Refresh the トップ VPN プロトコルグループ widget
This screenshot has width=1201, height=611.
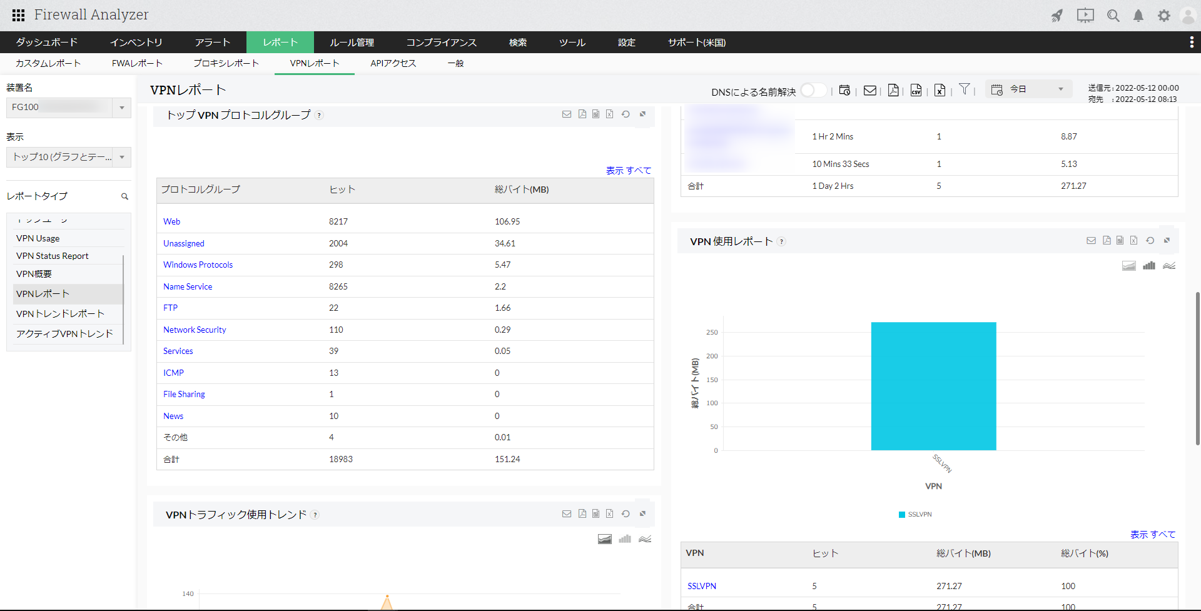626,114
